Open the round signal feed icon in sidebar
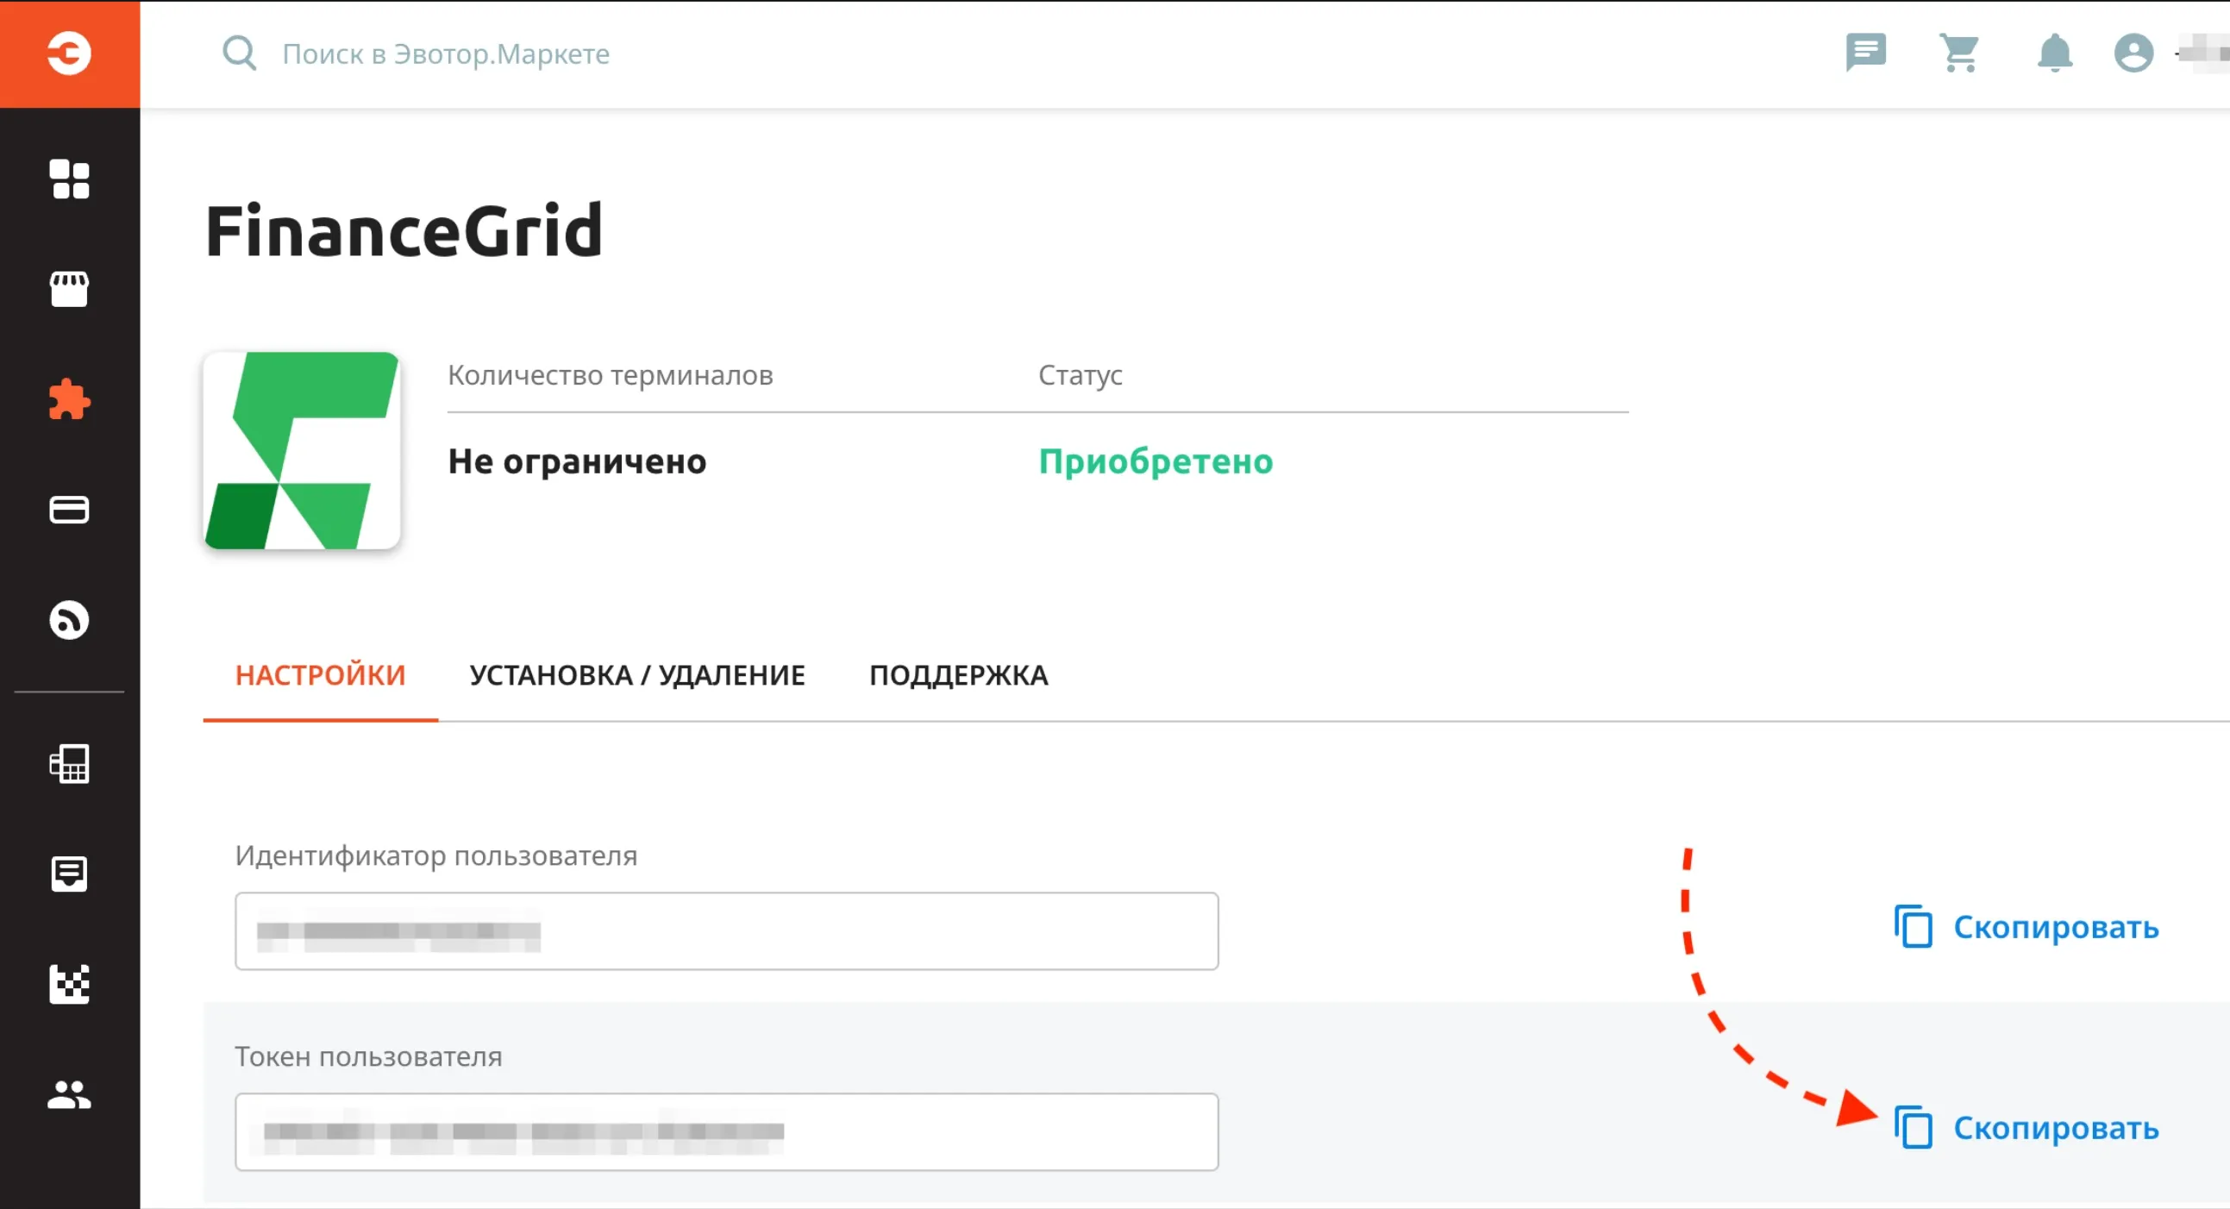Screen dimensions: 2230x1209 69,620
